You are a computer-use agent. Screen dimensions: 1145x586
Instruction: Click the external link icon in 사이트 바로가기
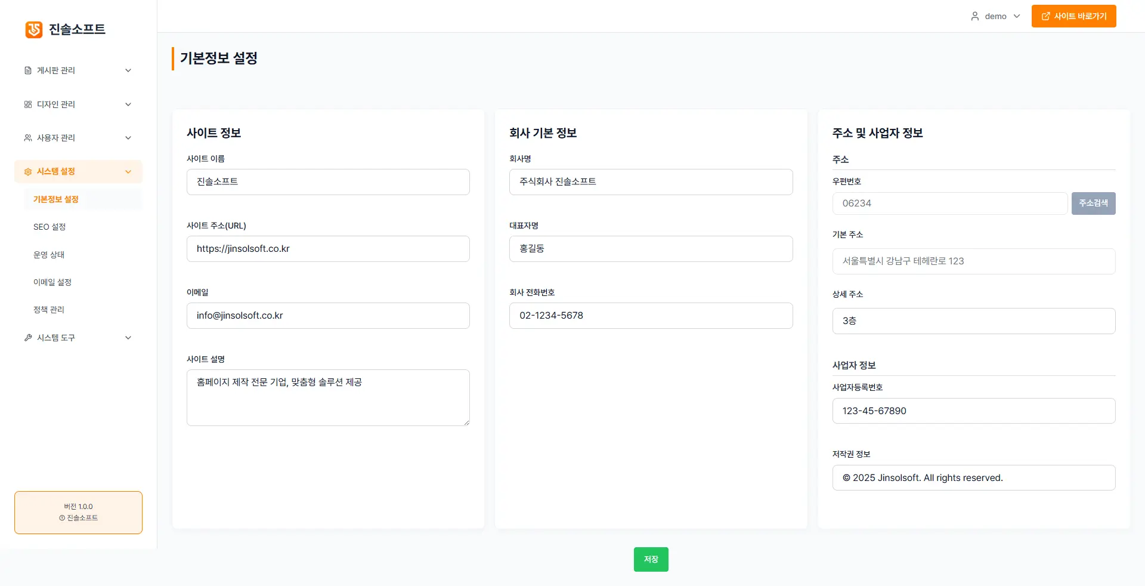pos(1045,16)
